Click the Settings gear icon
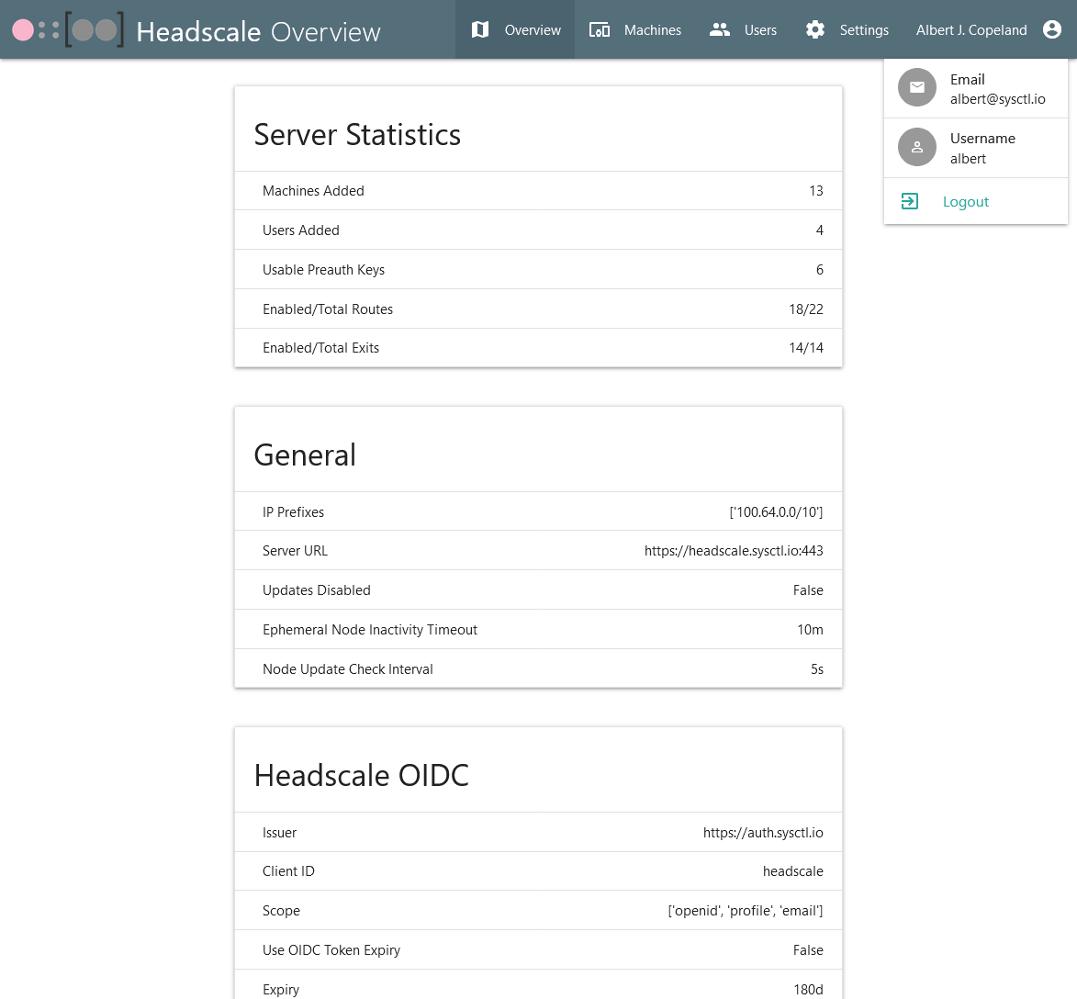This screenshot has width=1077, height=999. pos(815,30)
